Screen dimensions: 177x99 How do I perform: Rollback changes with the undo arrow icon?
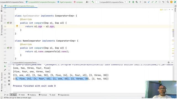(x=163, y=2)
